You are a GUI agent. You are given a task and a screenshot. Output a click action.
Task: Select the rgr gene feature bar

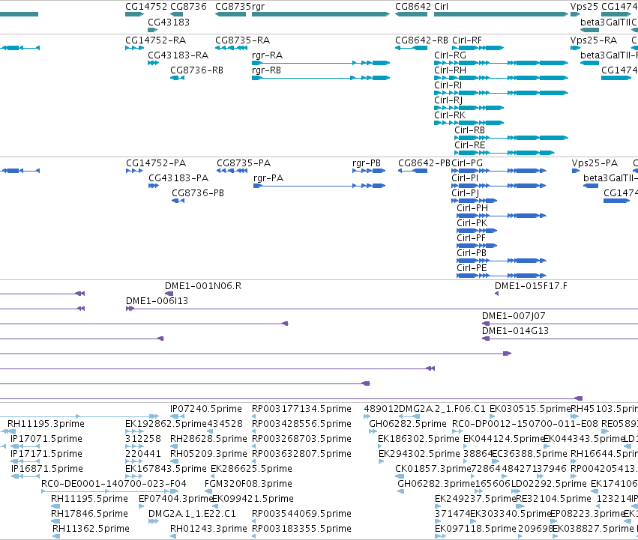pos(321,14)
